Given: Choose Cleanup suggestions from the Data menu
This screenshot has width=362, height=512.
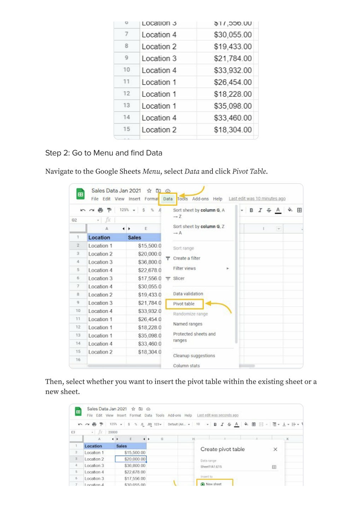Looking at the screenshot, I should tap(194, 356).
